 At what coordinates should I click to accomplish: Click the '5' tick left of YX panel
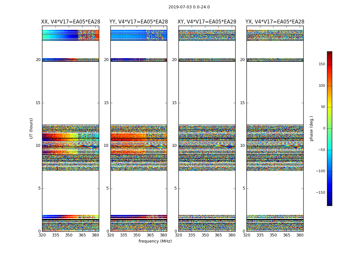[244, 188]
